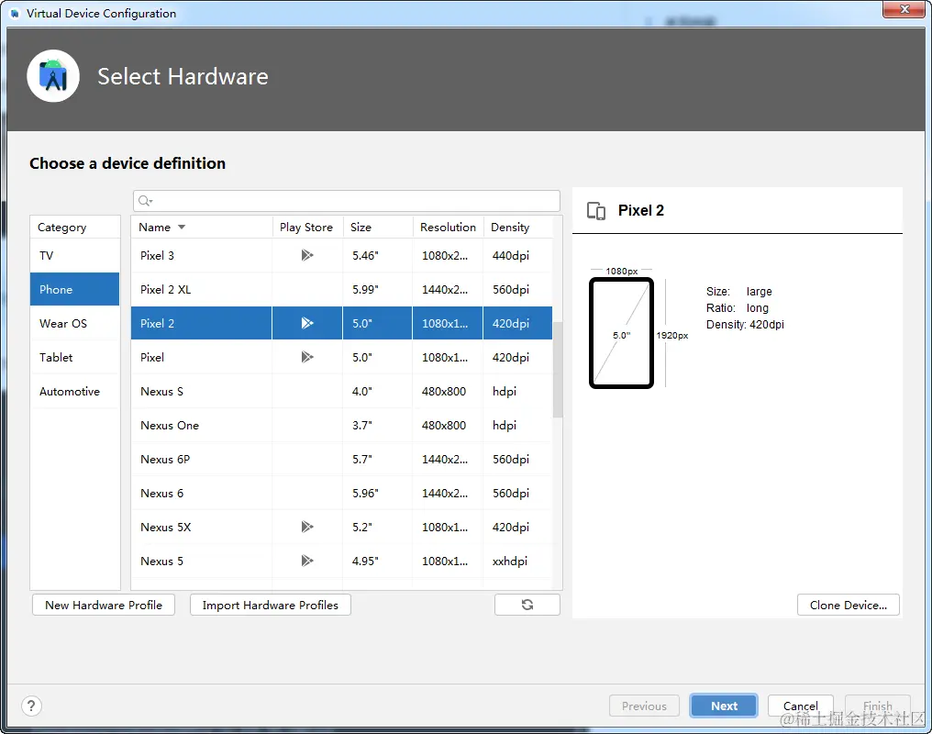Image resolution: width=932 pixels, height=734 pixels.
Task: Click device icon beside Pixel 2 title
Action: 595,210
